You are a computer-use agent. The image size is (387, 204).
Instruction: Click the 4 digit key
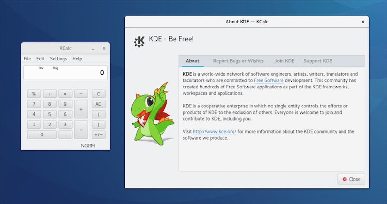tap(34, 114)
